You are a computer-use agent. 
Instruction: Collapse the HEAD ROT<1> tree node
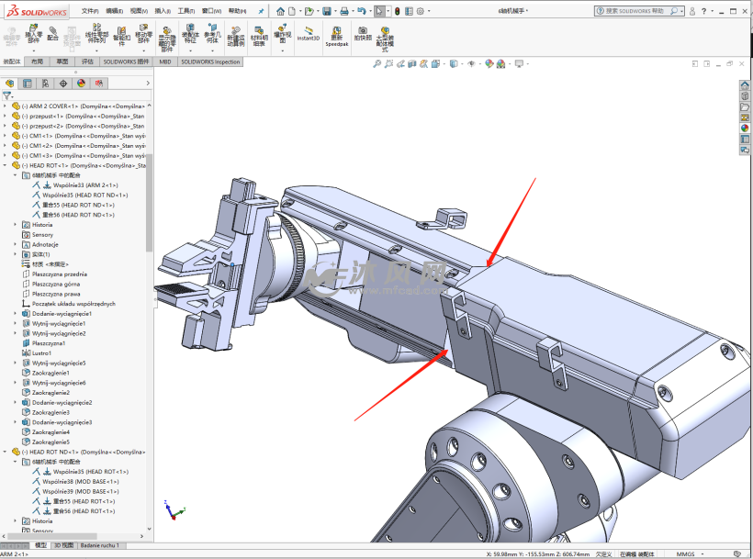tap(5, 165)
